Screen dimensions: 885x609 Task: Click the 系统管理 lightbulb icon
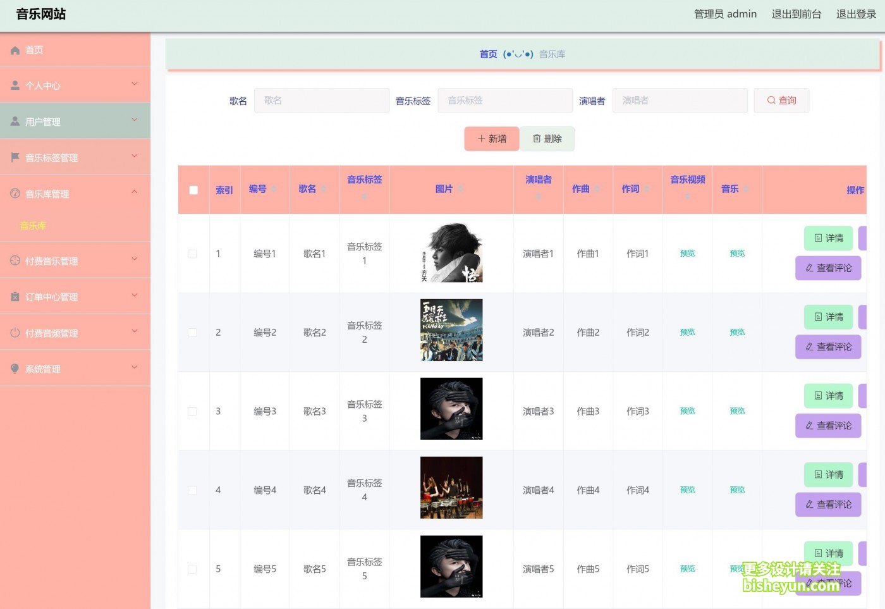coord(15,369)
